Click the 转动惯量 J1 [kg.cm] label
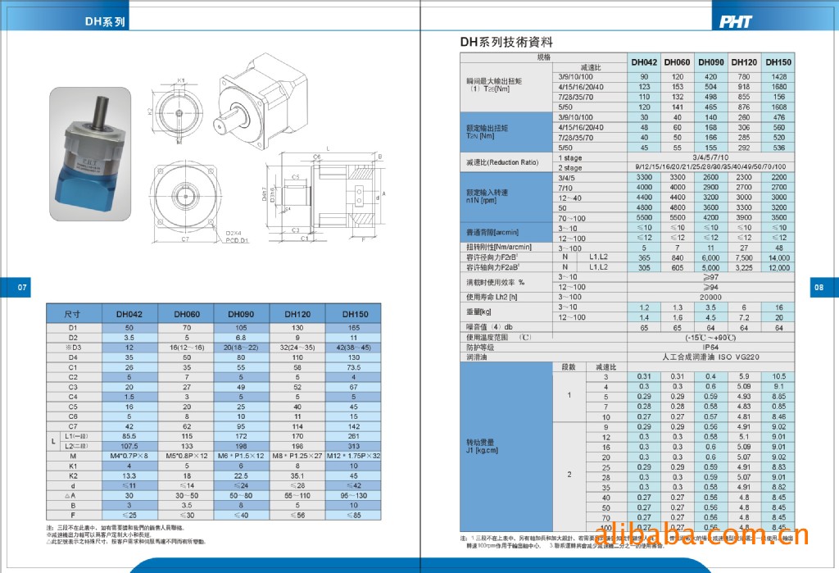839x573 pixels. click(x=482, y=447)
